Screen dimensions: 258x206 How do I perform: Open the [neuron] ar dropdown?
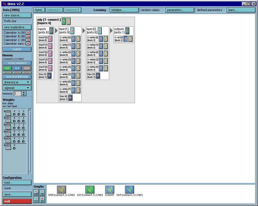[17, 82]
